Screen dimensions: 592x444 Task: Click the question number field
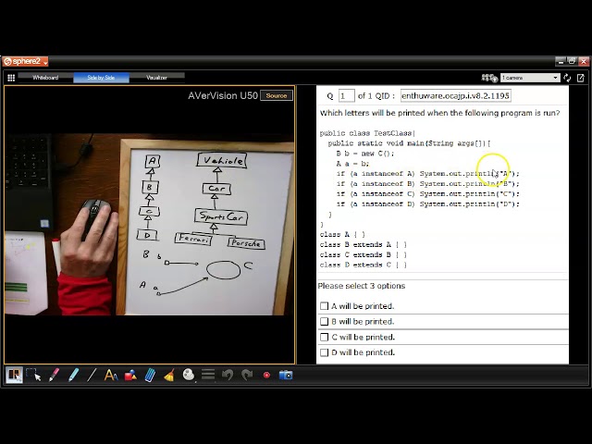pyautogui.click(x=346, y=96)
